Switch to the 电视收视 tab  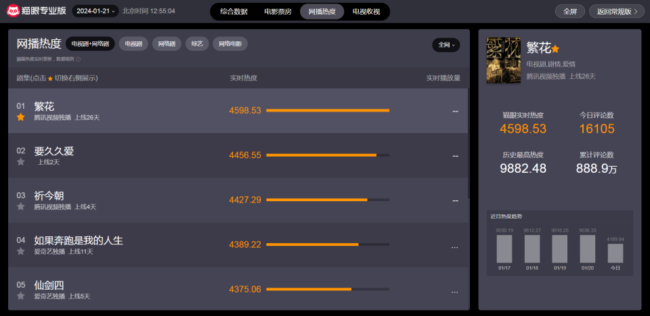tap(366, 11)
